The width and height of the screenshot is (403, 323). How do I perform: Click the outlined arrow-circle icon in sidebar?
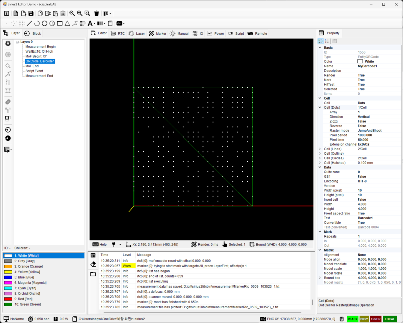pyautogui.click(x=8, y=130)
